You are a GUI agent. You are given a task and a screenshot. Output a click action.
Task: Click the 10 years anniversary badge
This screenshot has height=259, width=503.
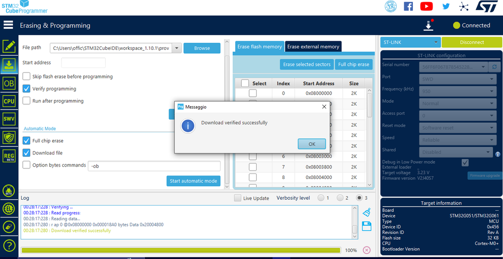pos(390,6)
